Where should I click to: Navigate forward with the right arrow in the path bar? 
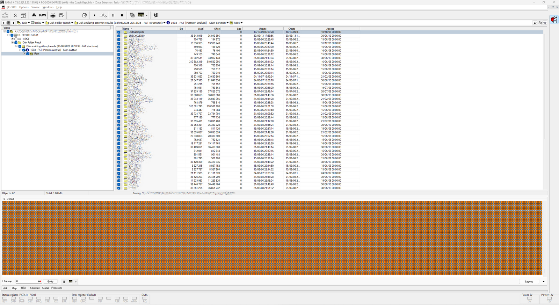pyautogui.click(x=14, y=23)
